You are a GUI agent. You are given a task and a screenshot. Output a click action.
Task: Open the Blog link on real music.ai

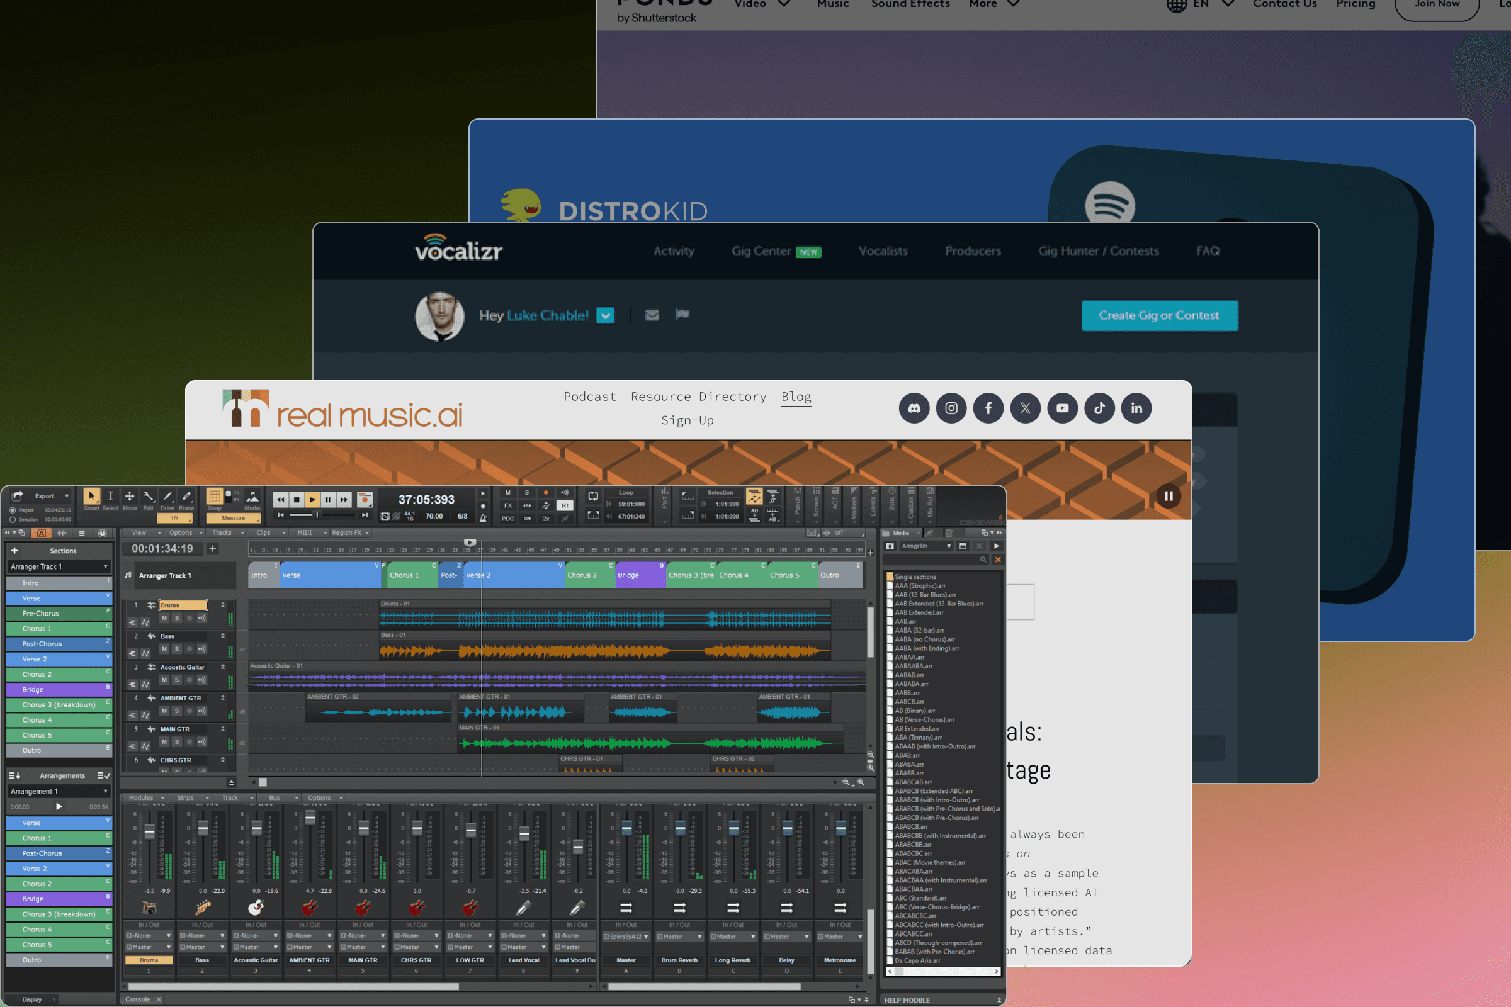click(x=796, y=397)
